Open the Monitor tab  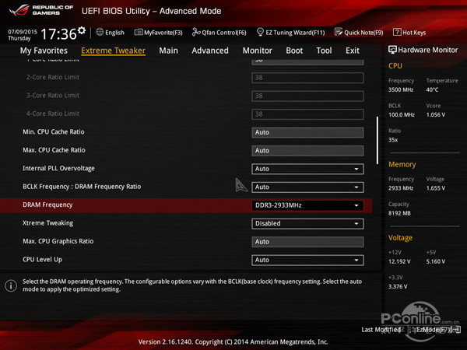pyautogui.click(x=258, y=51)
